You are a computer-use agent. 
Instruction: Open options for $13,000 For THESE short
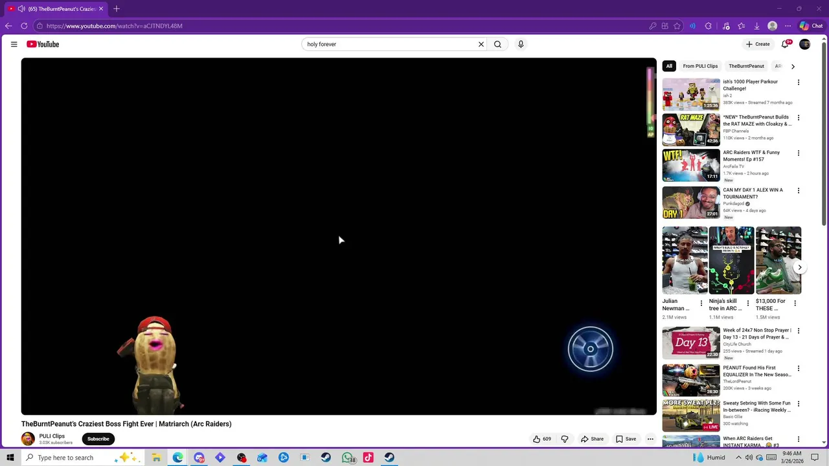[x=795, y=303]
